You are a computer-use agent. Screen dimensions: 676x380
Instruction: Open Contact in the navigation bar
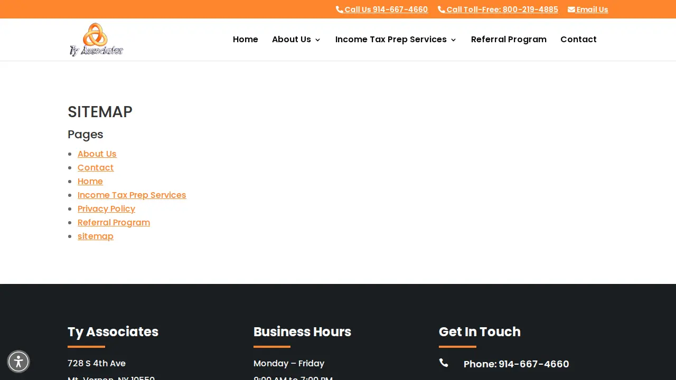pyautogui.click(x=578, y=40)
